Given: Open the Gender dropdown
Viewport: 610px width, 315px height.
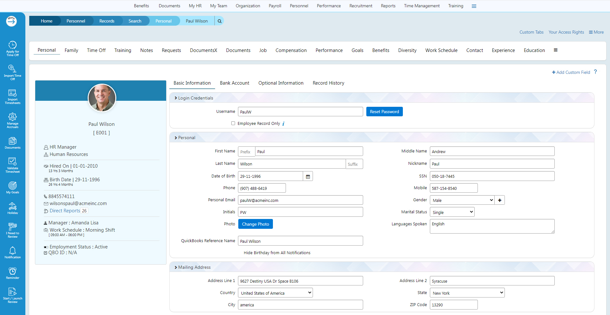Looking at the screenshot, I should pos(462,200).
